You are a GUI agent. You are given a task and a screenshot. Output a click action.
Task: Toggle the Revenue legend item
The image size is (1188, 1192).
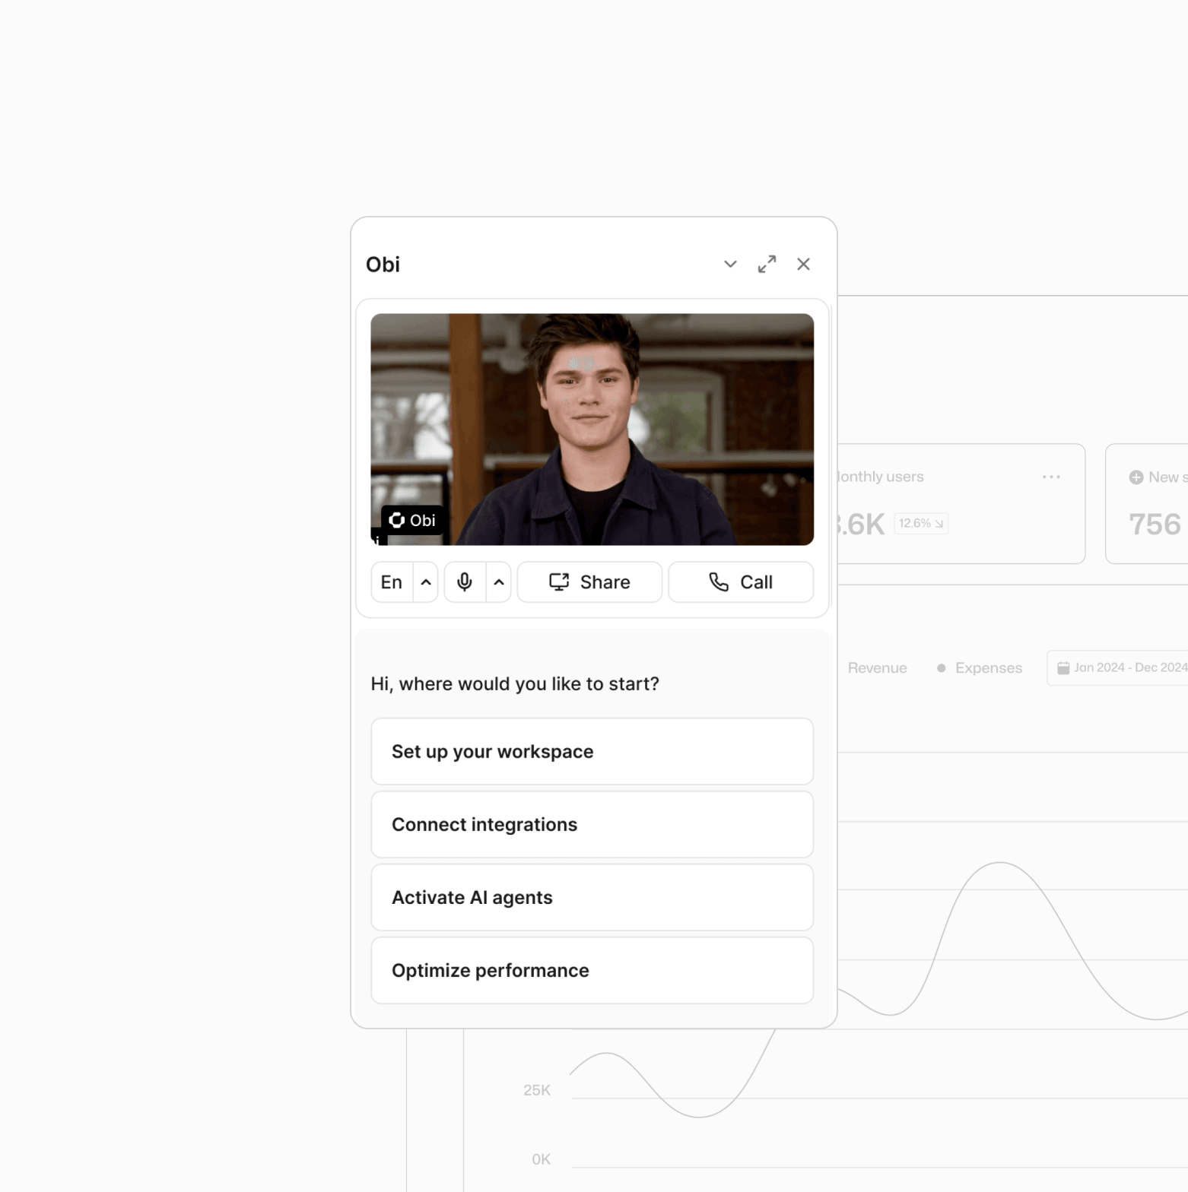click(877, 668)
